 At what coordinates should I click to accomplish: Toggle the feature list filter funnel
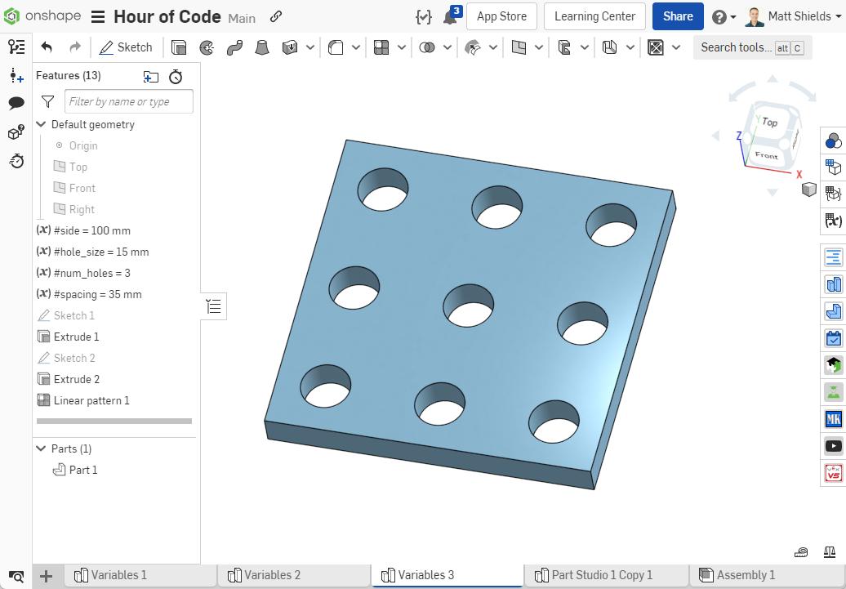click(47, 101)
